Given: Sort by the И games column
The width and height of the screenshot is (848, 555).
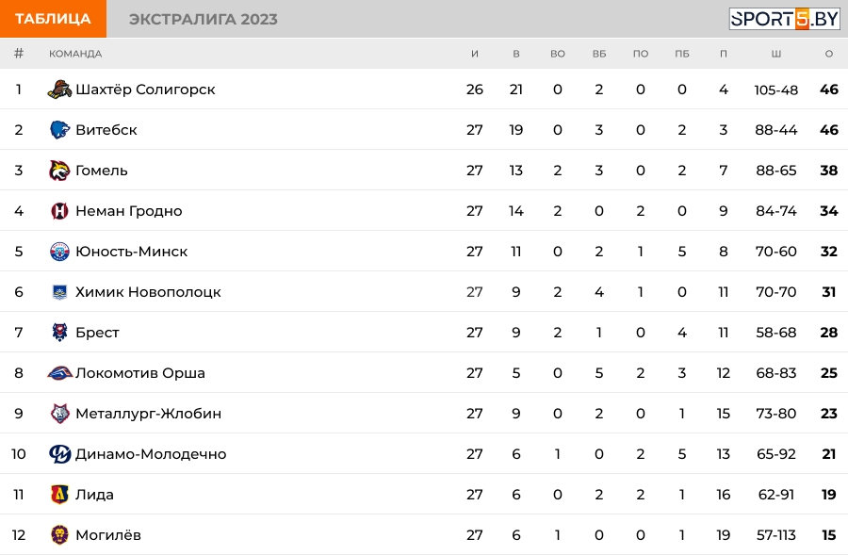Looking at the screenshot, I should 474,54.
